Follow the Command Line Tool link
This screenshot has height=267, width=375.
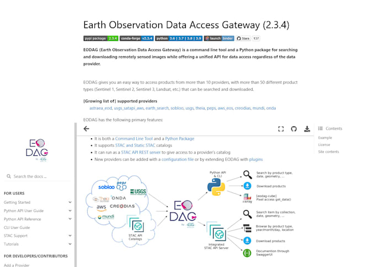[133, 139]
